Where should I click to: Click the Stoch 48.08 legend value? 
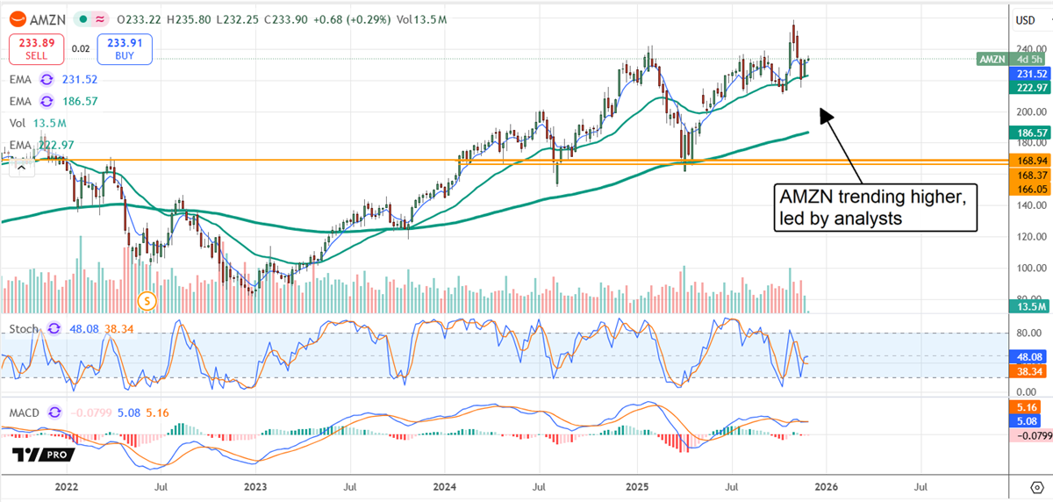pos(83,329)
